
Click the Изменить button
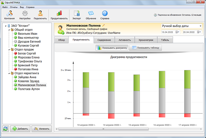coord(42,129)
